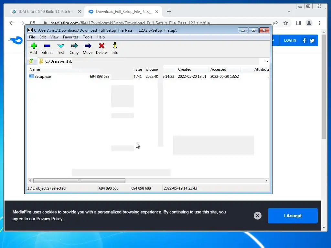Select the Copy toolbar icon

[74, 46]
